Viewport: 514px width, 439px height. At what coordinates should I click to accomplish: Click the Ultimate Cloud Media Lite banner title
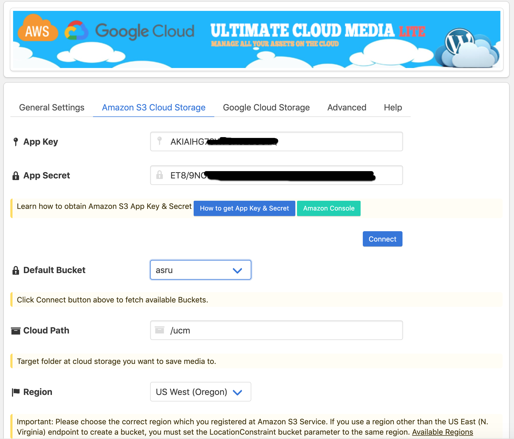[318, 30]
